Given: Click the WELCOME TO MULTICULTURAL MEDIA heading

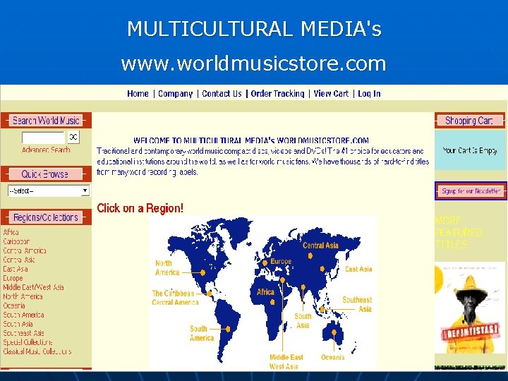Looking at the screenshot, I should tap(251, 140).
